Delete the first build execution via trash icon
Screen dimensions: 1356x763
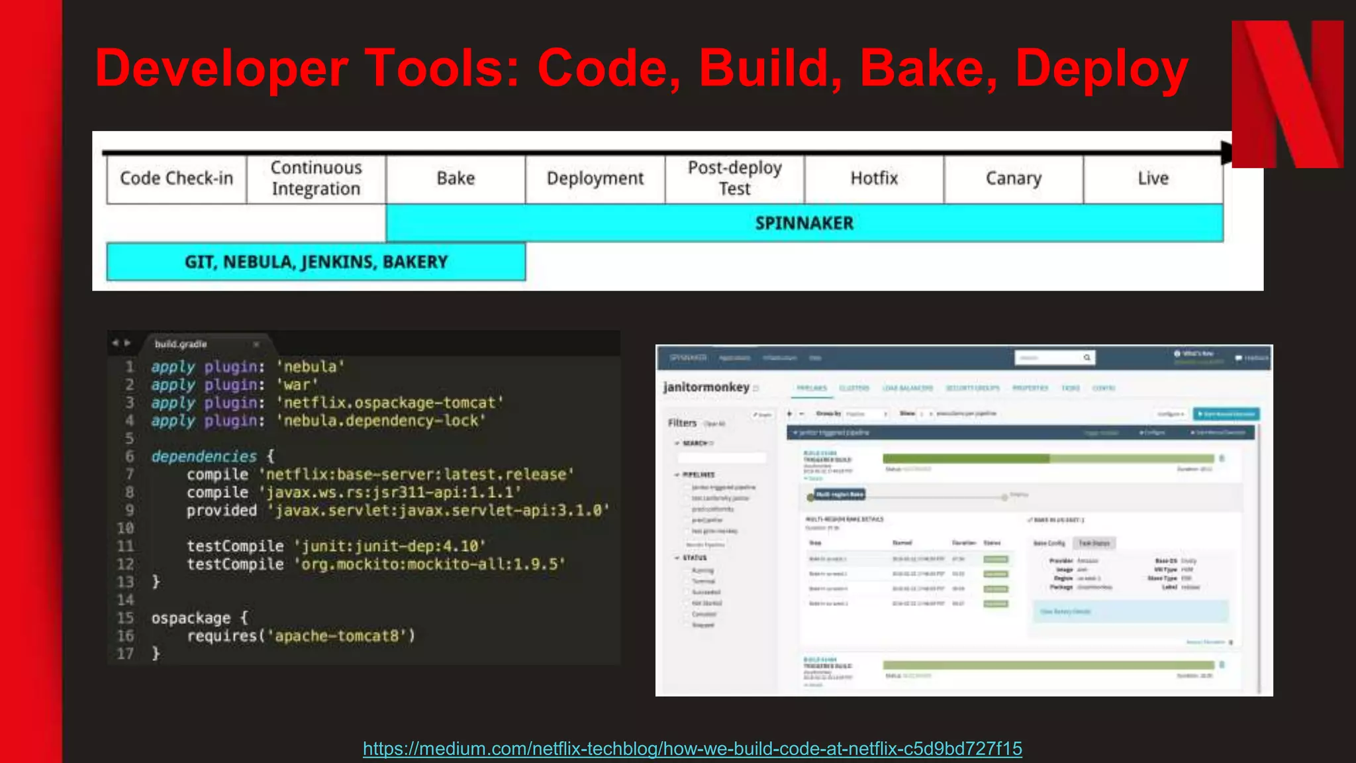[1222, 458]
